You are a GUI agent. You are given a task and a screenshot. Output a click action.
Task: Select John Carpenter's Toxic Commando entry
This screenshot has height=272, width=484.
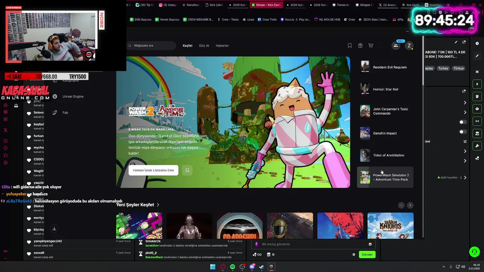tap(385, 111)
